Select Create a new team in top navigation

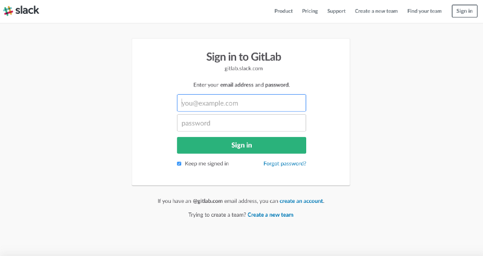coord(376,11)
